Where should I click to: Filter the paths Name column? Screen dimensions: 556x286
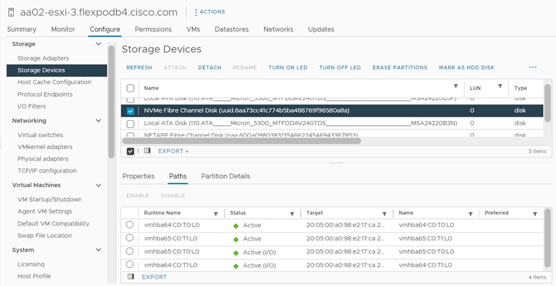(x=470, y=214)
